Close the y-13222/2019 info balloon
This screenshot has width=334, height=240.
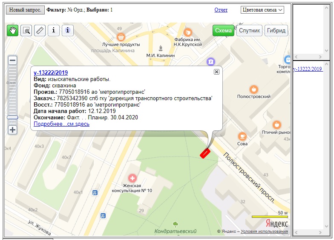216,72
